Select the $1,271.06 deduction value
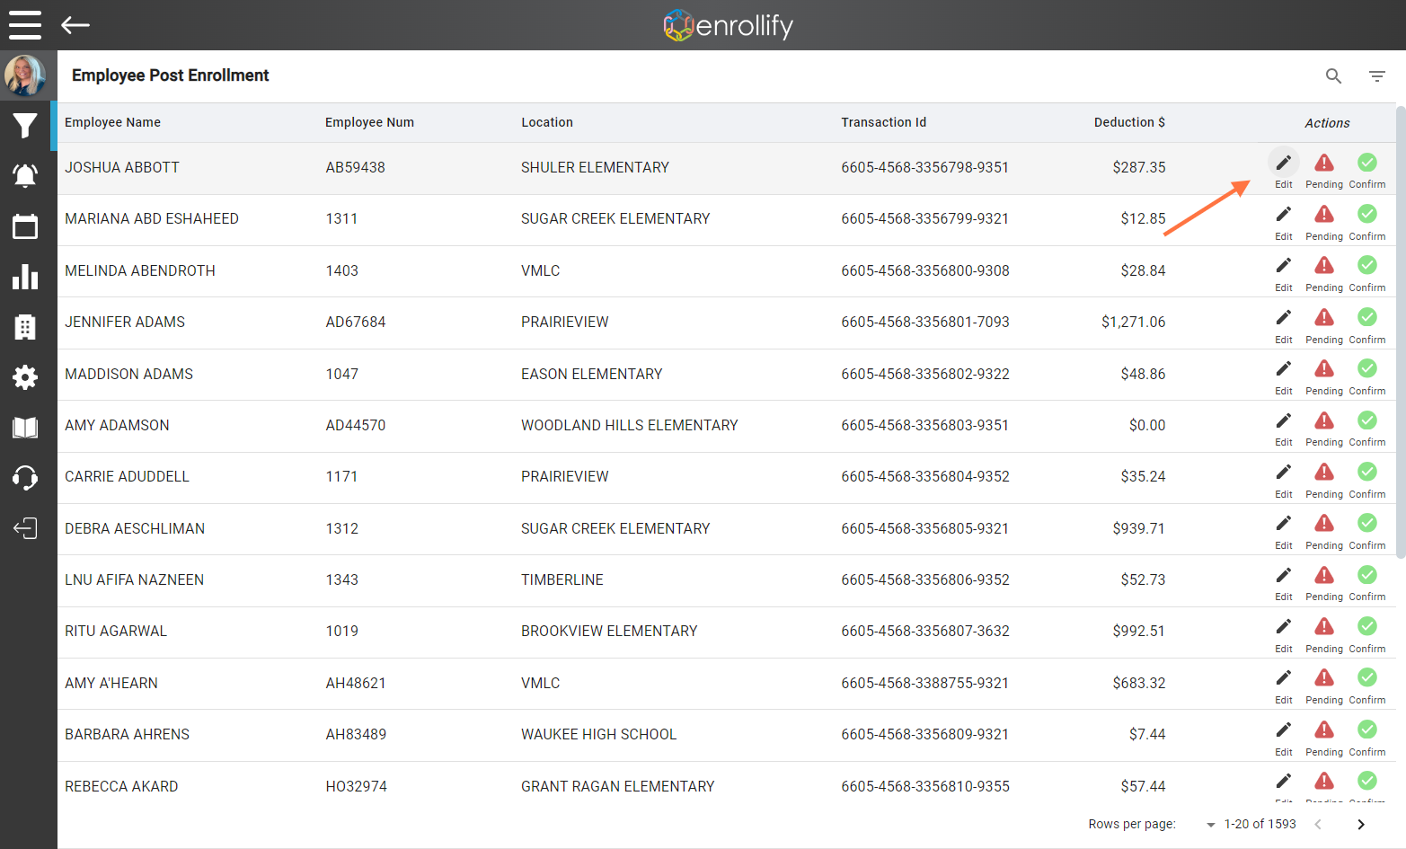Viewport: 1406px width, 849px height. click(x=1133, y=322)
